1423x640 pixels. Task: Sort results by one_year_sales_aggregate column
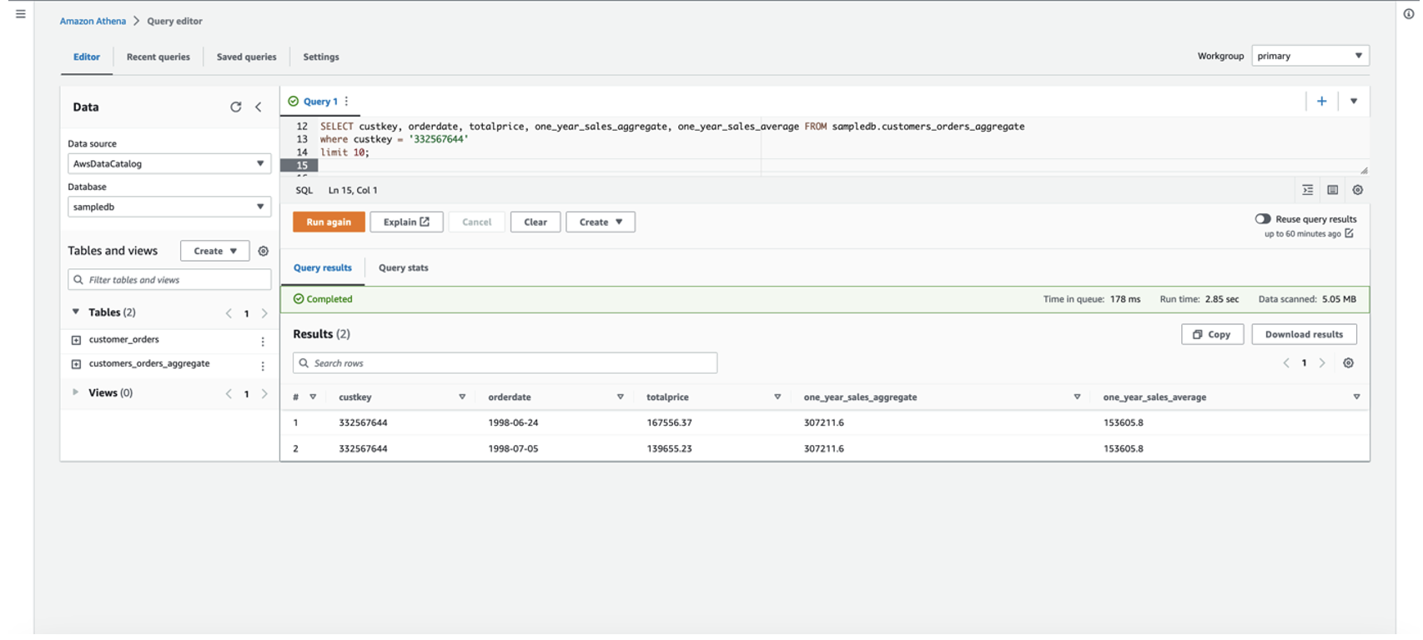click(x=1077, y=397)
